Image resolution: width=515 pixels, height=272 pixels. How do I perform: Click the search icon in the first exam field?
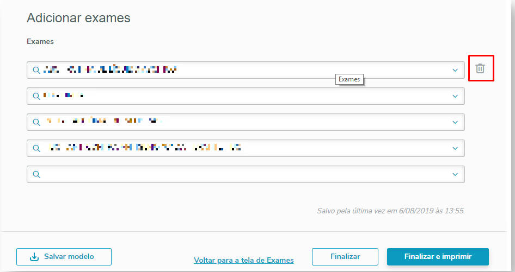click(36, 70)
